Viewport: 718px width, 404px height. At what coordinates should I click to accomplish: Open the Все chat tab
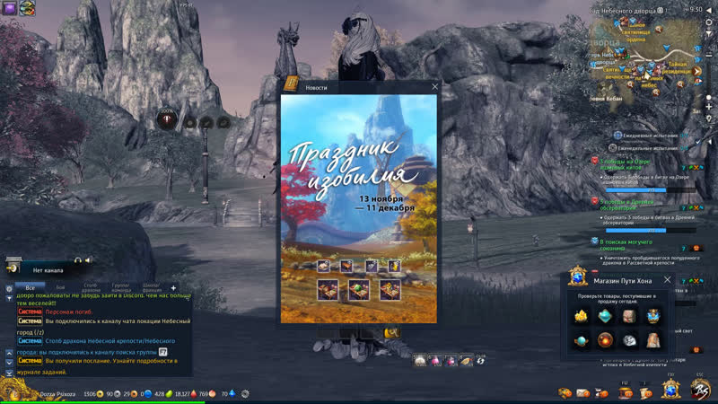tap(31, 287)
